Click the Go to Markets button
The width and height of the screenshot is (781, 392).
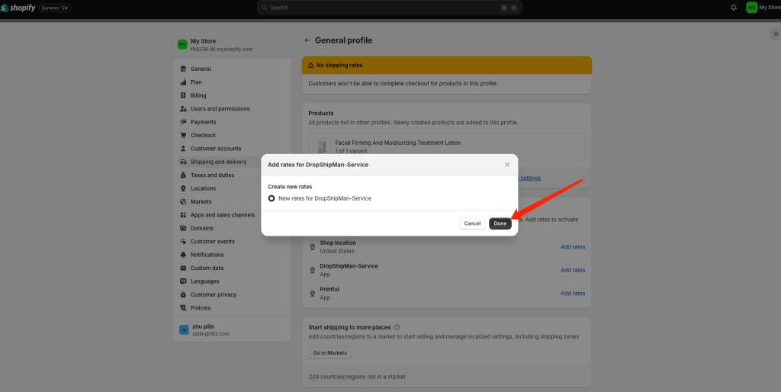point(329,353)
